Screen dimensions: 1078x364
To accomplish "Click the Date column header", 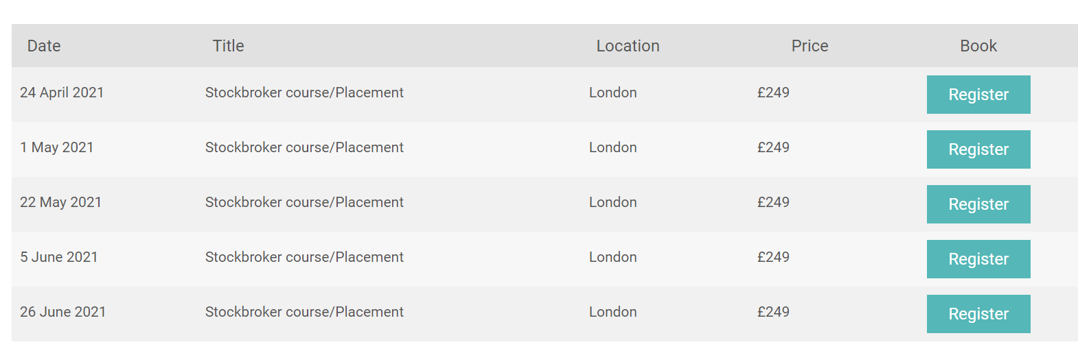I will tap(44, 46).
